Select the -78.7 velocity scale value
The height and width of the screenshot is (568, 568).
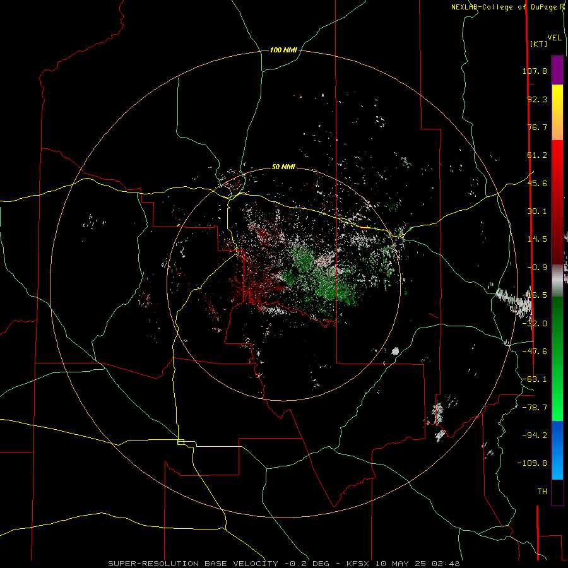click(x=535, y=408)
